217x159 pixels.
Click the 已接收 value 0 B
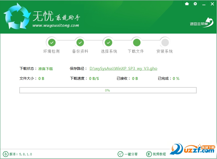pyautogui.click(x=135, y=79)
